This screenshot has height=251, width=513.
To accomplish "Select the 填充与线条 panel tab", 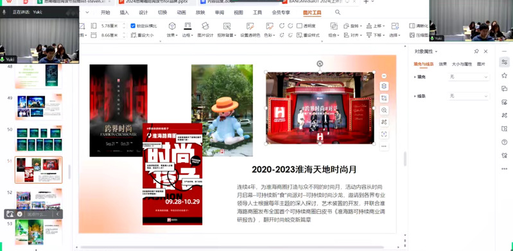I will tap(424, 64).
